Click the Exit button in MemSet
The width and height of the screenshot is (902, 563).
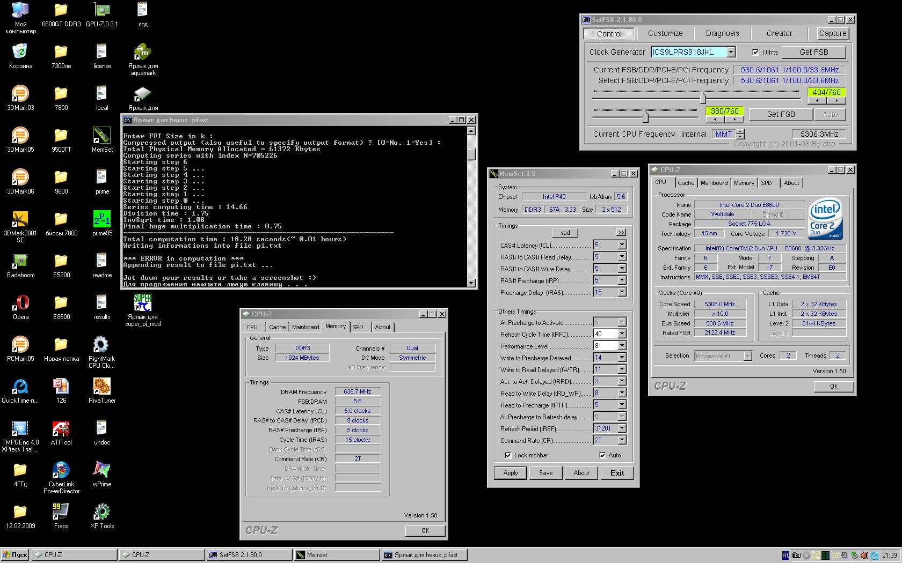pyautogui.click(x=617, y=473)
